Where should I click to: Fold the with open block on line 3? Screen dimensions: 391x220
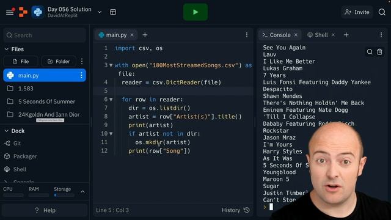pyautogui.click(x=111, y=65)
